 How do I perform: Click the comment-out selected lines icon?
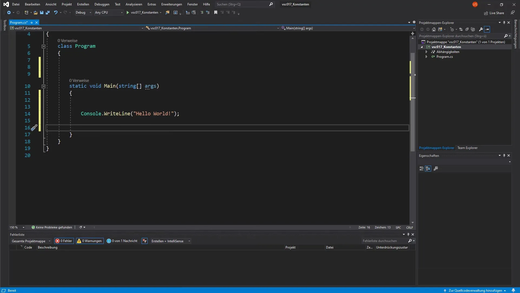click(202, 12)
